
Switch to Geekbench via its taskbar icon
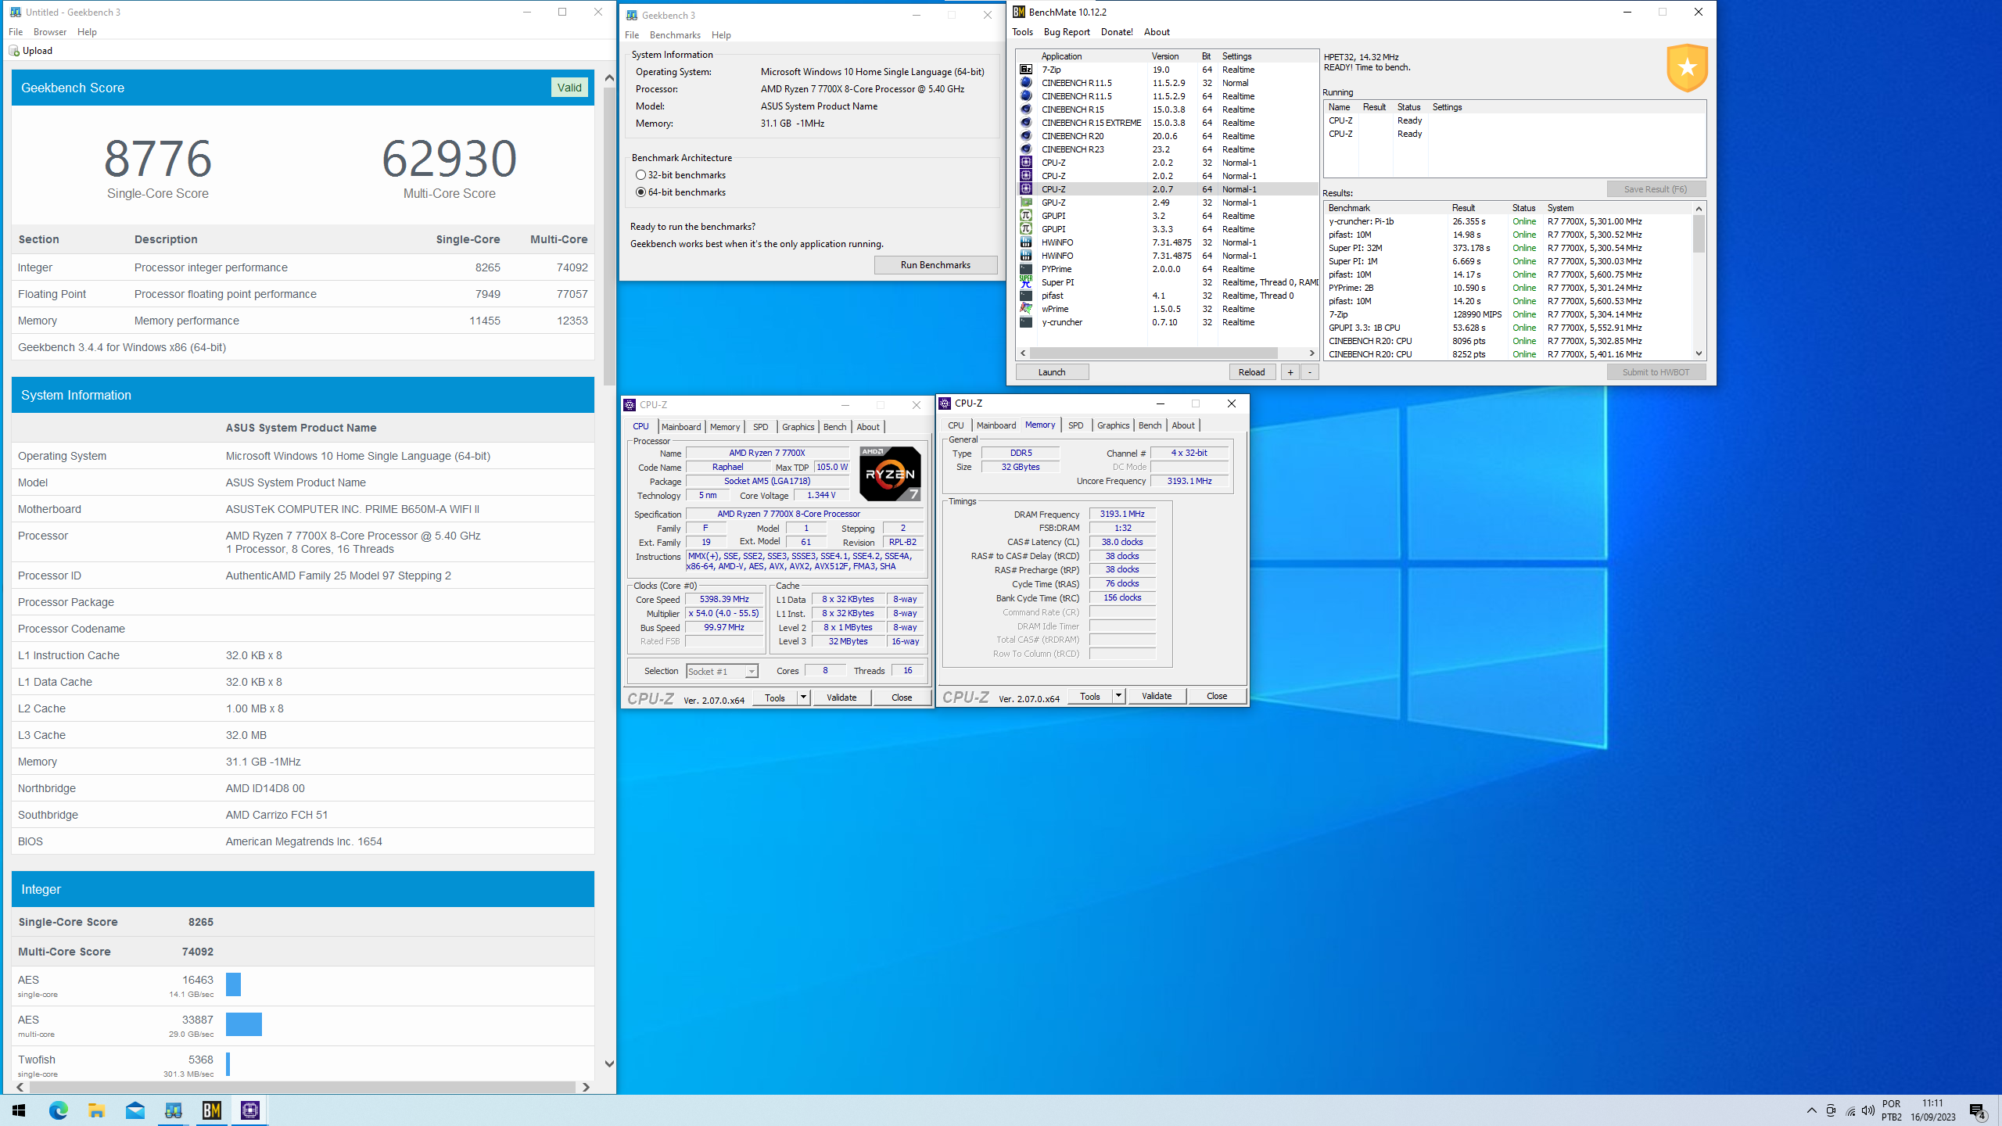(173, 1110)
